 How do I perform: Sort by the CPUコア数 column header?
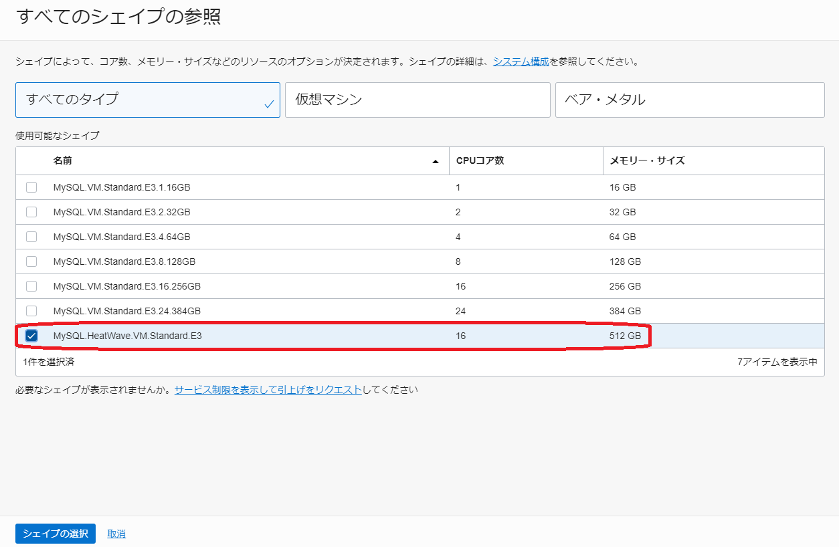tap(479, 160)
